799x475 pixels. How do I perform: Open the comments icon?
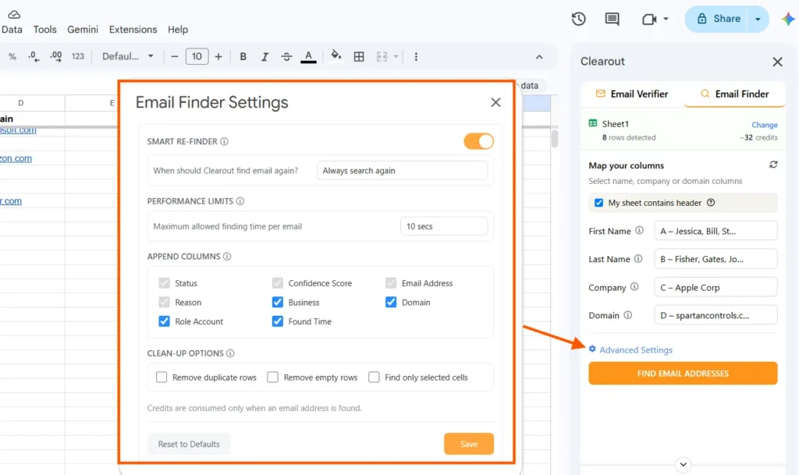[x=612, y=19]
